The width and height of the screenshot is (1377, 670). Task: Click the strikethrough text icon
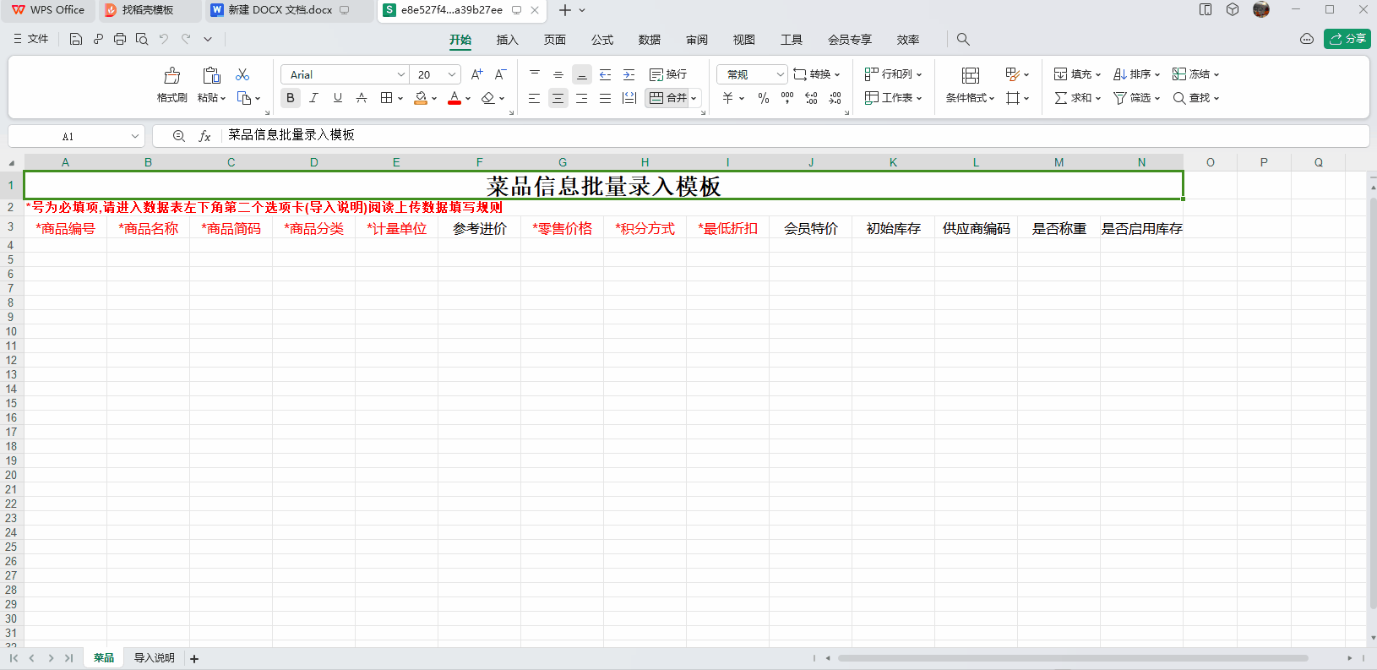(362, 98)
